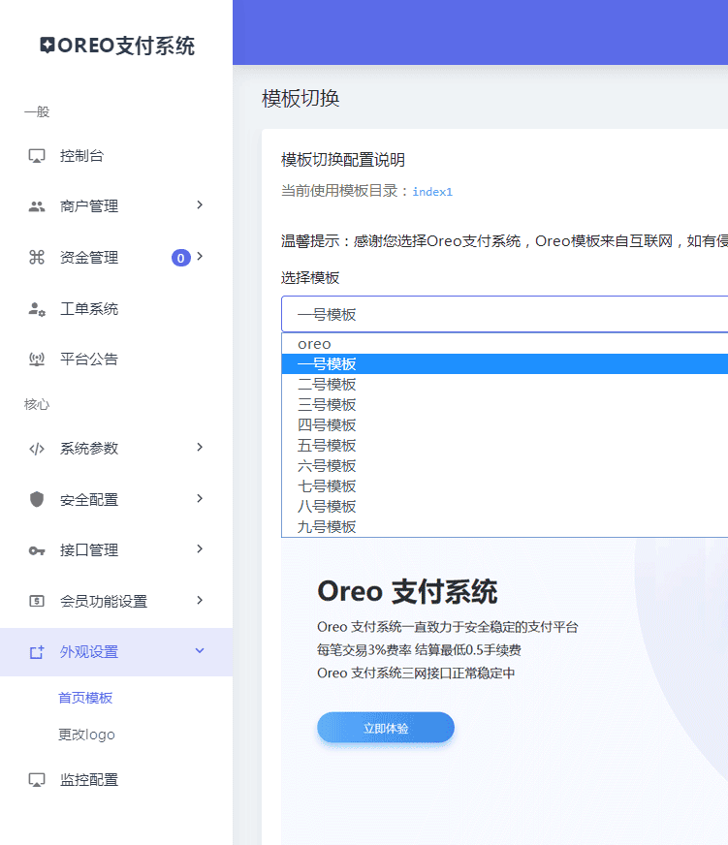Select oreo option in template list
This screenshot has height=845, width=728.
[x=505, y=344]
